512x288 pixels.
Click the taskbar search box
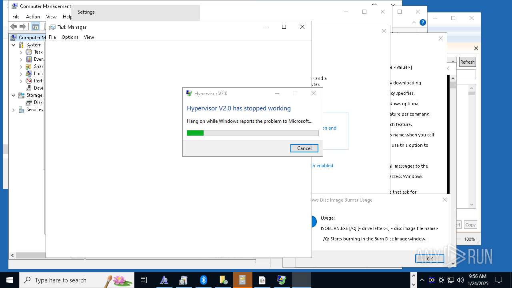pos(77,280)
